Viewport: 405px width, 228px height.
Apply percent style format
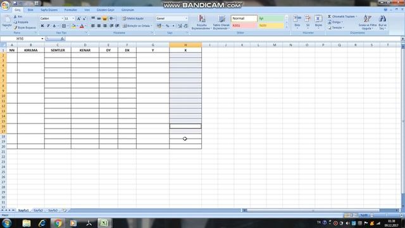(167, 26)
